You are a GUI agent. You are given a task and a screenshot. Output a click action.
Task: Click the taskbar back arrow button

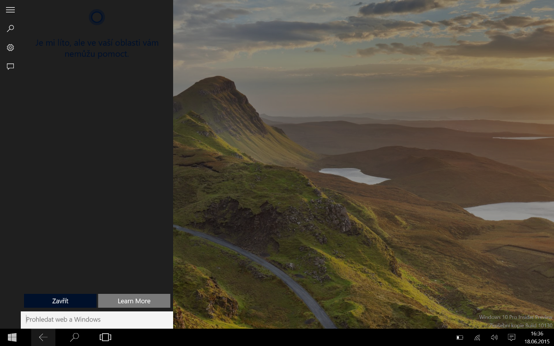pos(43,337)
